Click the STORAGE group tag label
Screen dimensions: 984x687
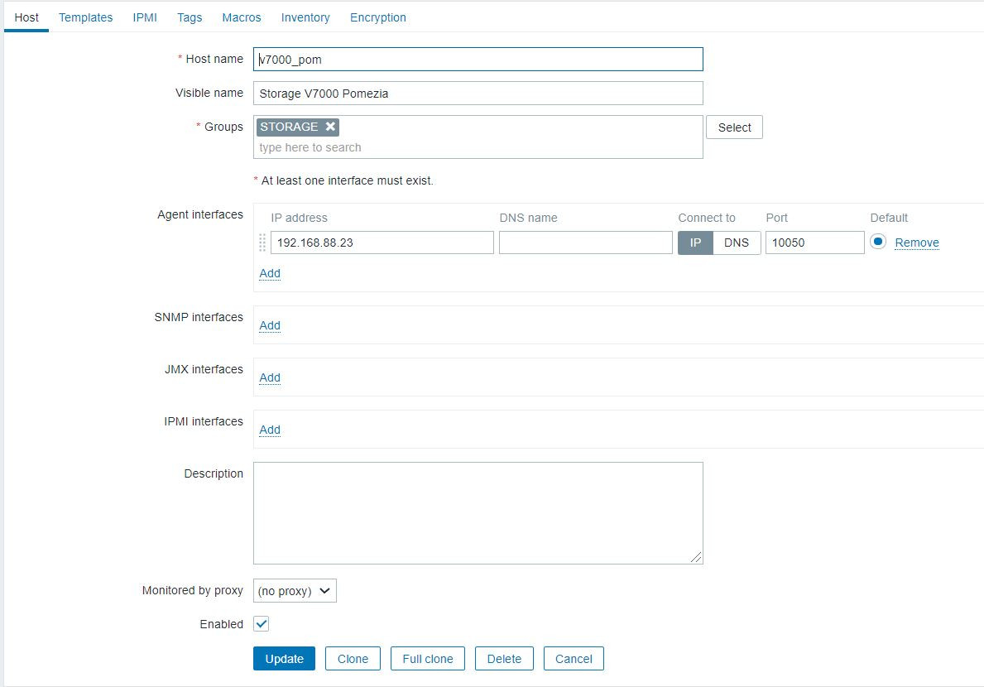pos(289,127)
